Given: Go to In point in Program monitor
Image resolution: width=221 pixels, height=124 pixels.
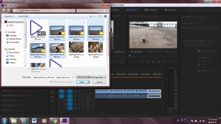Looking at the screenshot, I should (142, 62).
